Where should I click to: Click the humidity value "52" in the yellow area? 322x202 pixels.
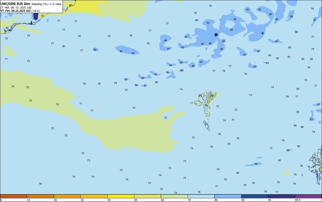coord(70,5)
